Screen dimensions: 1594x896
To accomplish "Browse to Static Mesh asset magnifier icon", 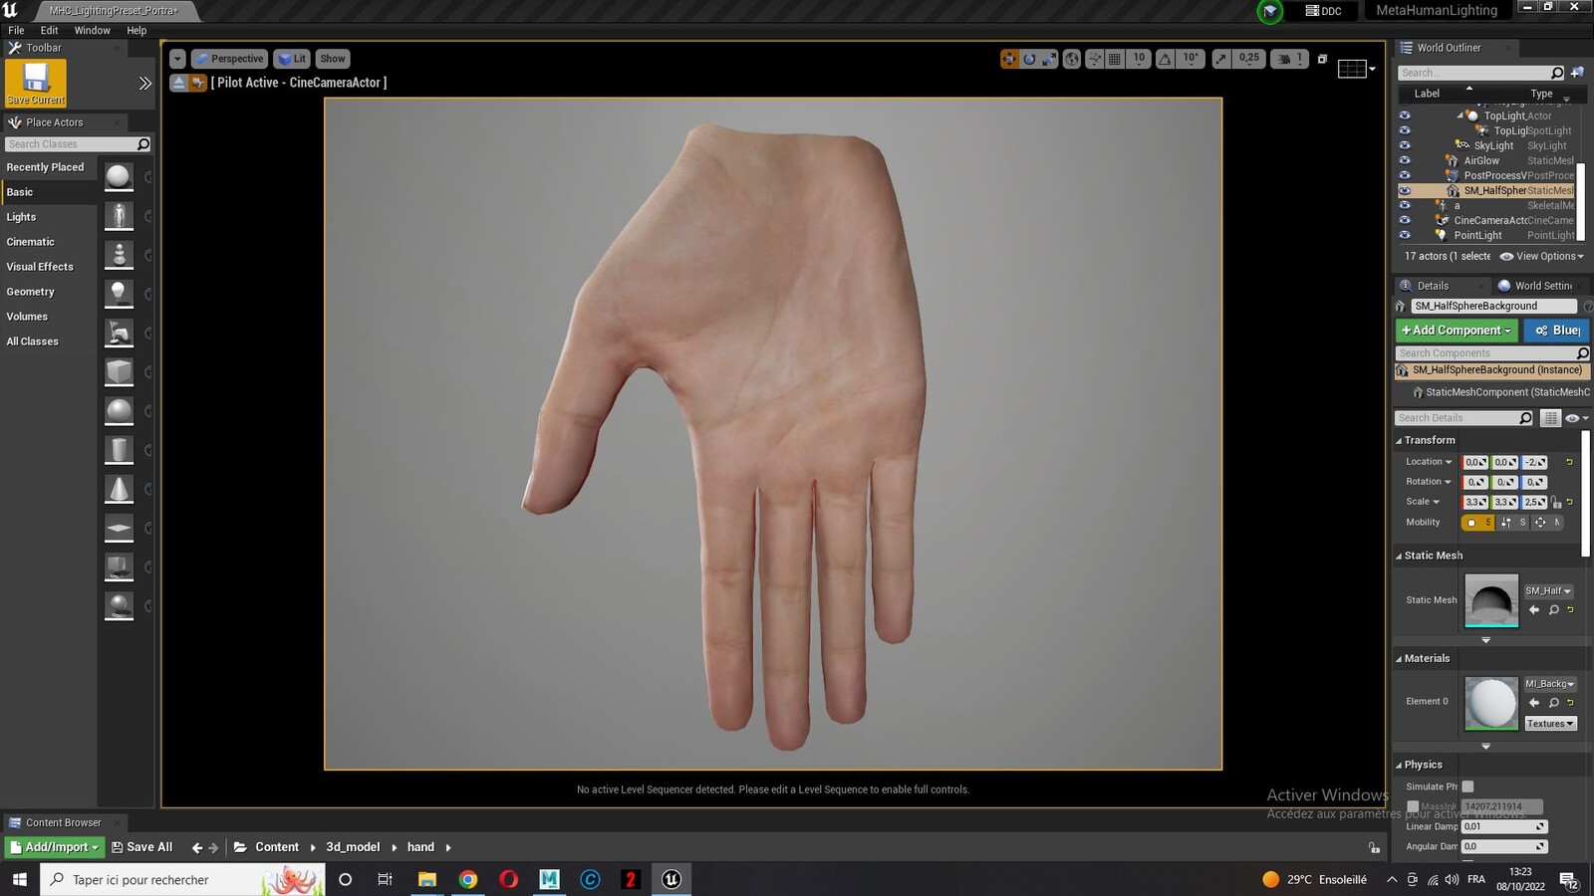I will pos(1553,609).
